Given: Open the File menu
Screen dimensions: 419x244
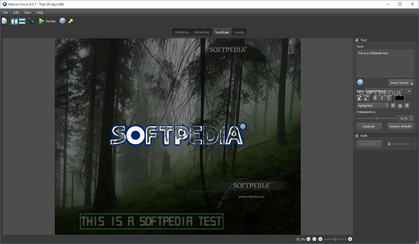Looking at the screenshot, I should 5,13.
